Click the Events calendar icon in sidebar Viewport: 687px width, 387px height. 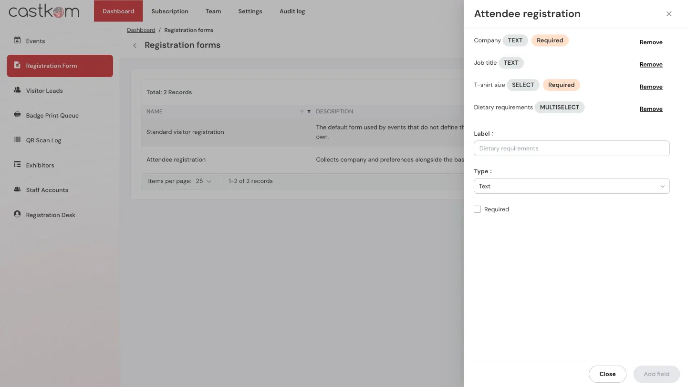(17, 40)
